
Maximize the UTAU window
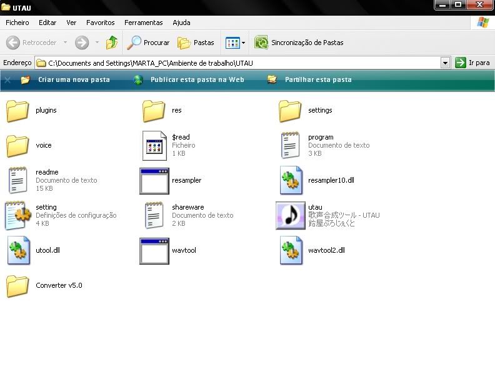click(x=458, y=5)
